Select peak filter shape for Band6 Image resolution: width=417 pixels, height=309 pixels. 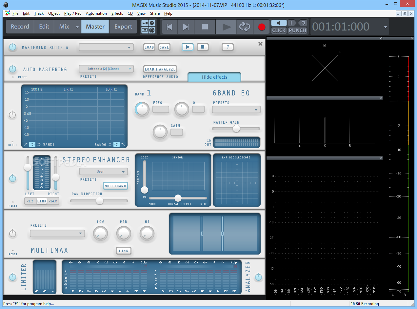point(110,144)
